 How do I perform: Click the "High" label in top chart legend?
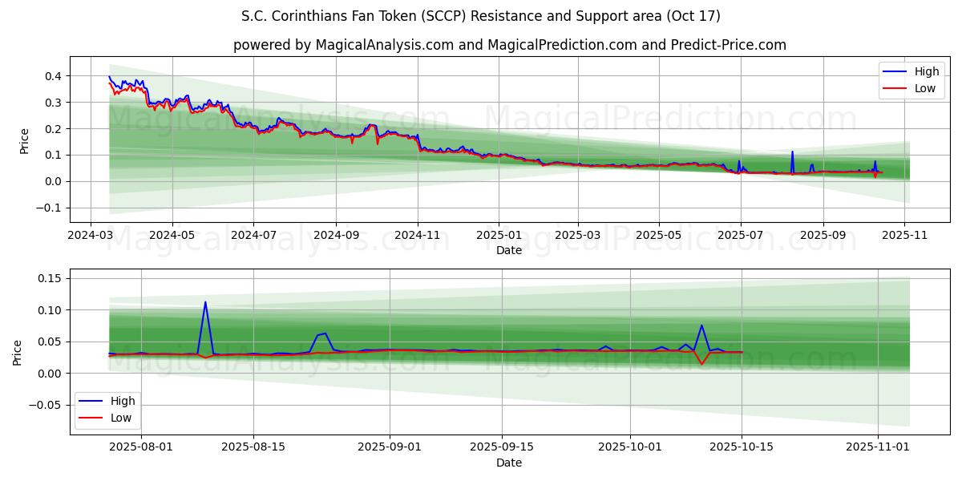[927, 72]
